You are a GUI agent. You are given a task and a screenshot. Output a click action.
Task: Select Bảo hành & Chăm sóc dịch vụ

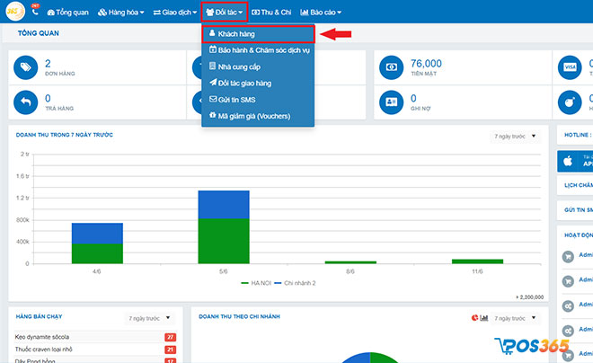258,50
